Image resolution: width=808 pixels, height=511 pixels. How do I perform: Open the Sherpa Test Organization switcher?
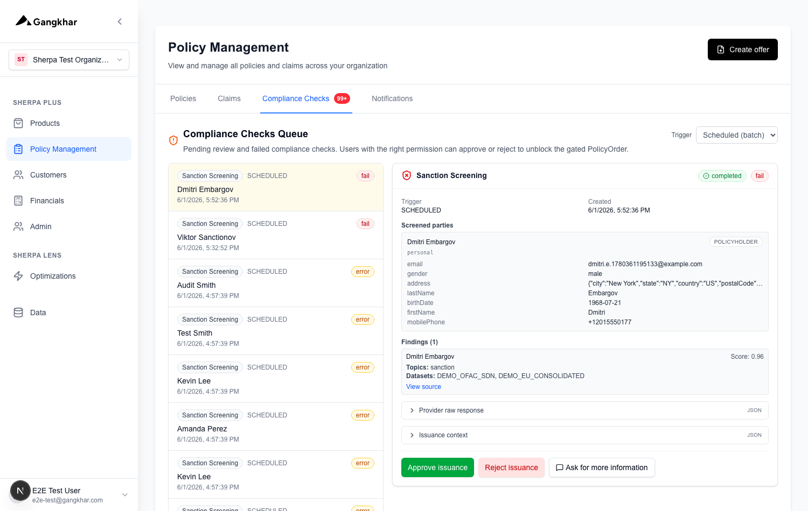[x=69, y=60]
